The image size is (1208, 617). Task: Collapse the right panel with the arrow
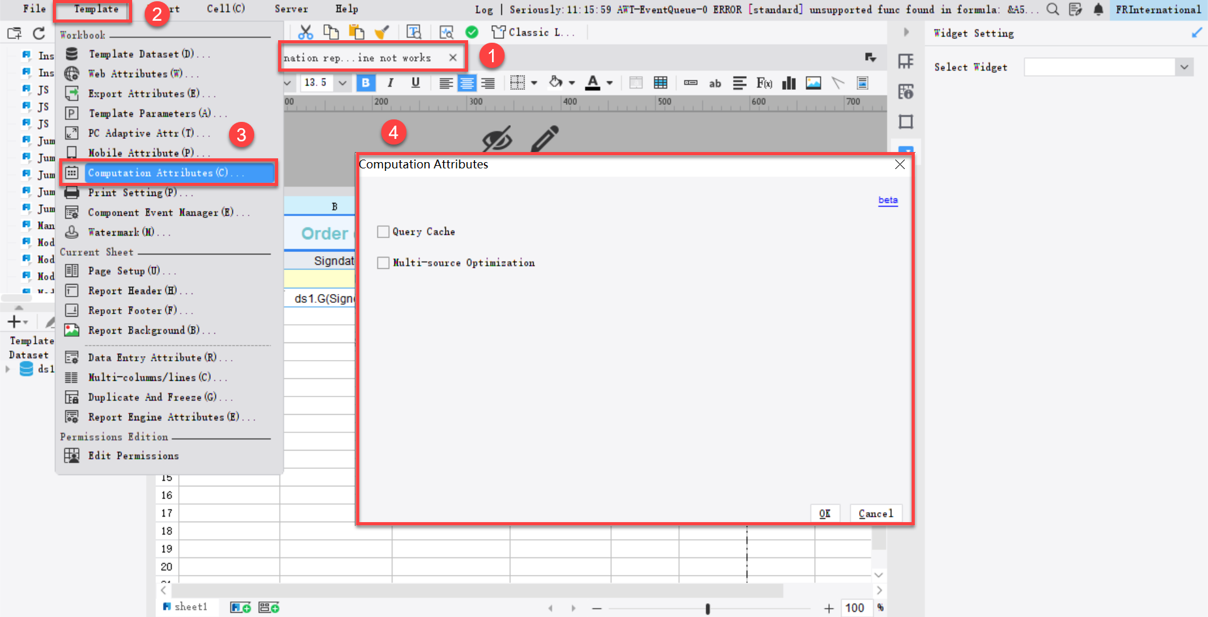906,32
